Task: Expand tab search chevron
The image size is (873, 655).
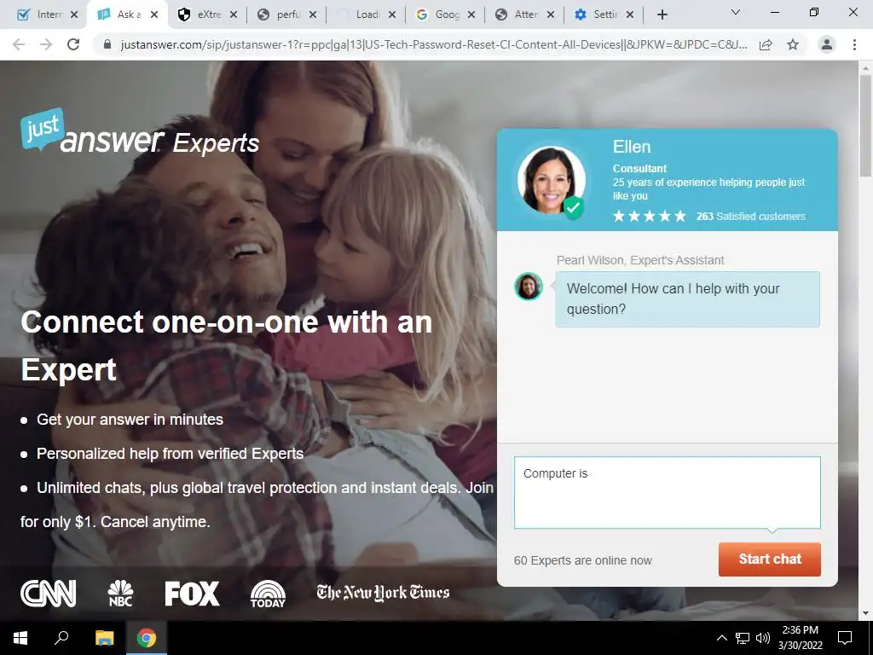Action: point(736,12)
